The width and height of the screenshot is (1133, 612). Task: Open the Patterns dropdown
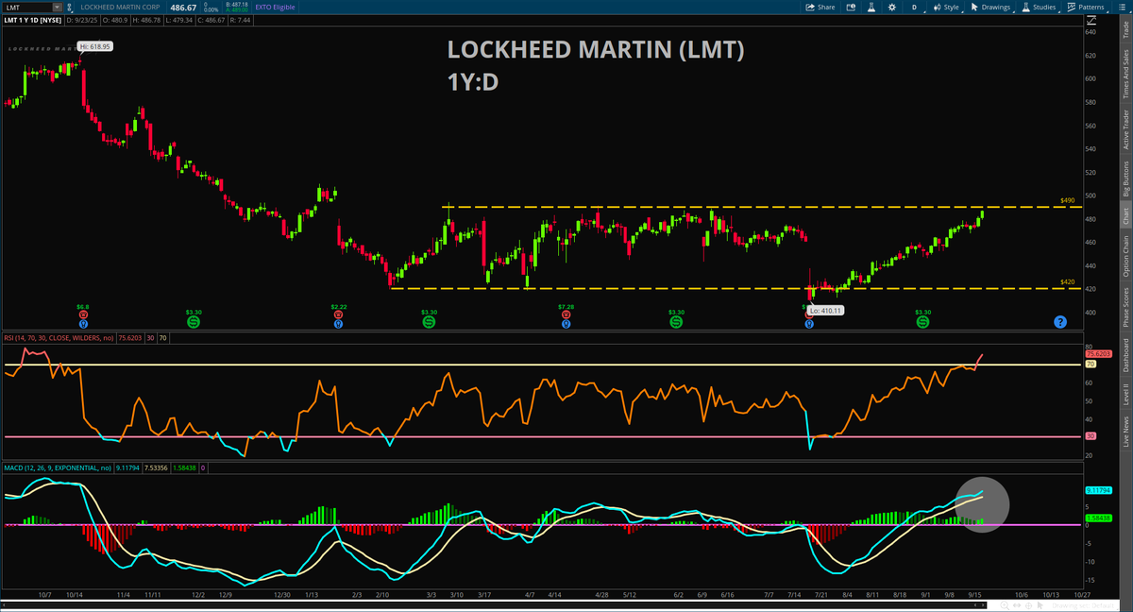click(1086, 7)
